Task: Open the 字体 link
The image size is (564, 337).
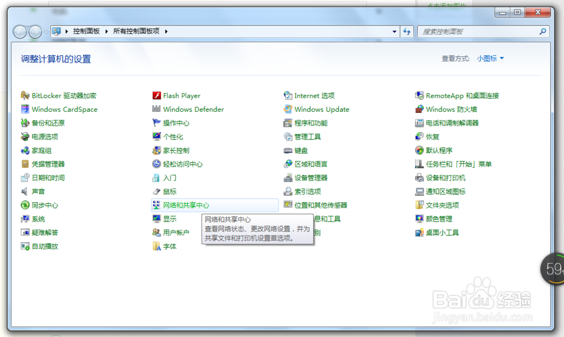Action: click(x=170, y=246)
